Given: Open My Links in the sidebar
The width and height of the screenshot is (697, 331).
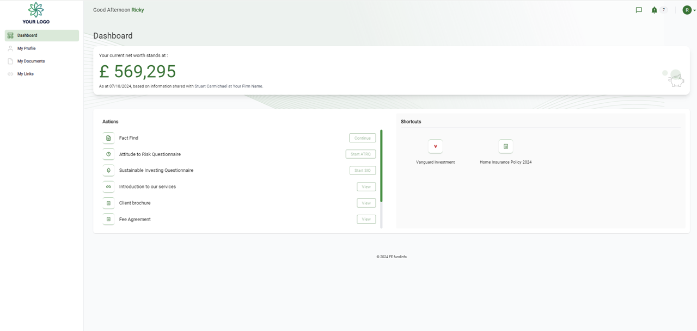Looking at the screenshot, I should pos(42,74).
